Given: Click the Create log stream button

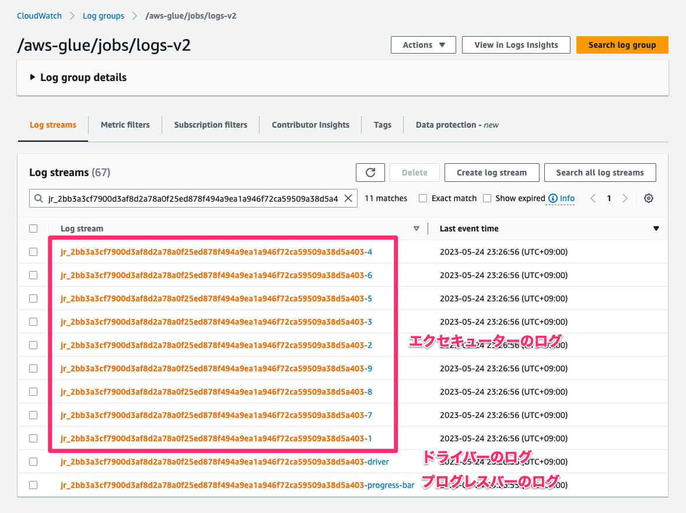Looking at the screenshot, I should (x=491, y=173).
